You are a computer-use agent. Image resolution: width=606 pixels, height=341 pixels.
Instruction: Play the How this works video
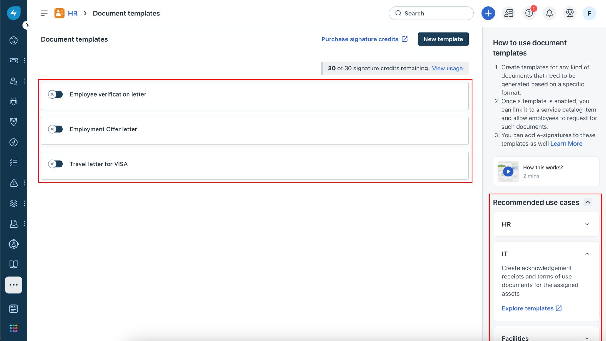[508, 171]
